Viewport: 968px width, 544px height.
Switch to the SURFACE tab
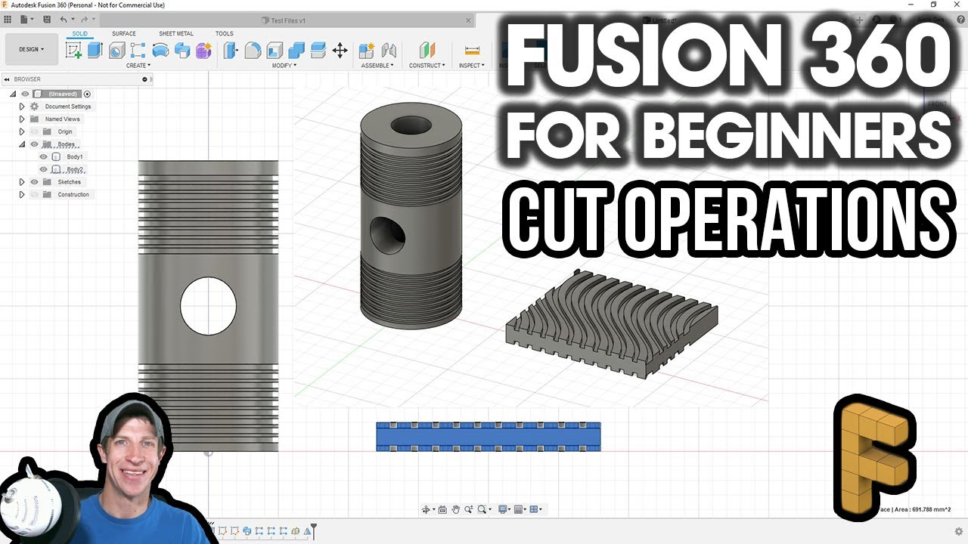(124, 33)
